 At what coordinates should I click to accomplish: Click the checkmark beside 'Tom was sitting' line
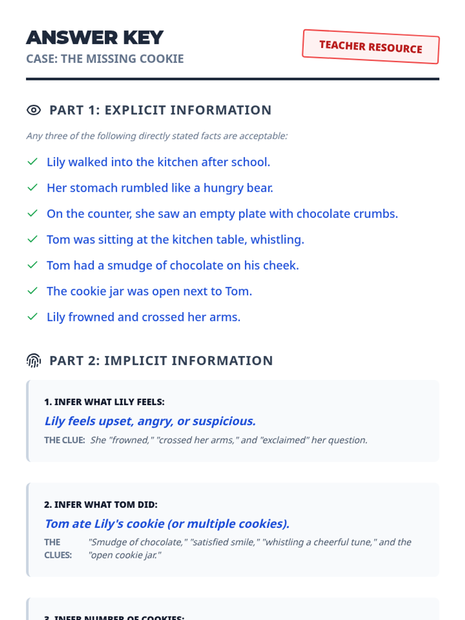tap(33, 239)
